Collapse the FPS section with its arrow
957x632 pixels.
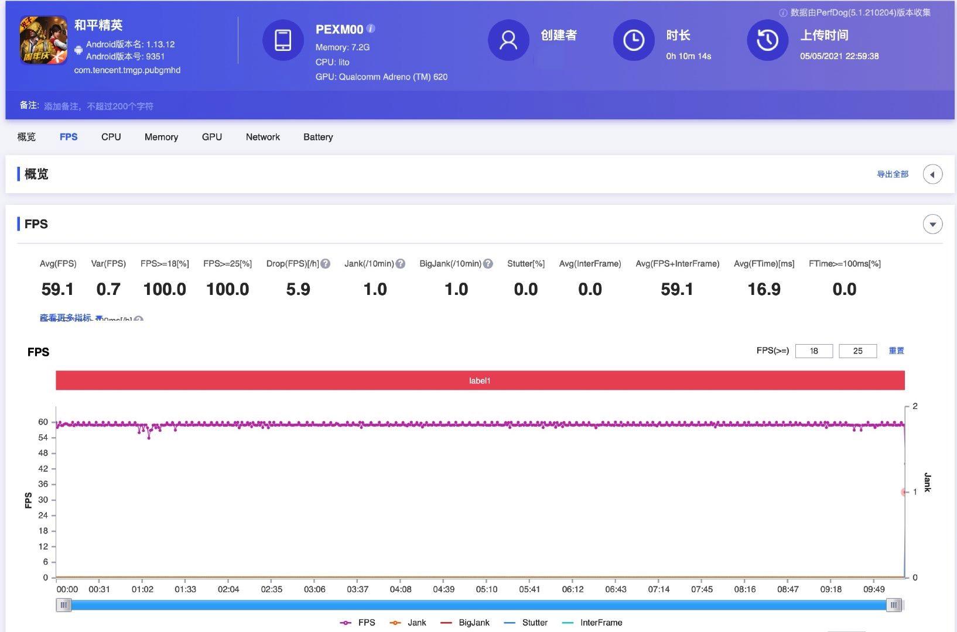point(932,224)
